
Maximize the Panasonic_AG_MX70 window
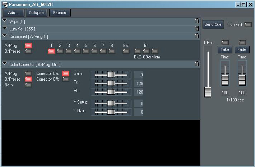[244, 5]
